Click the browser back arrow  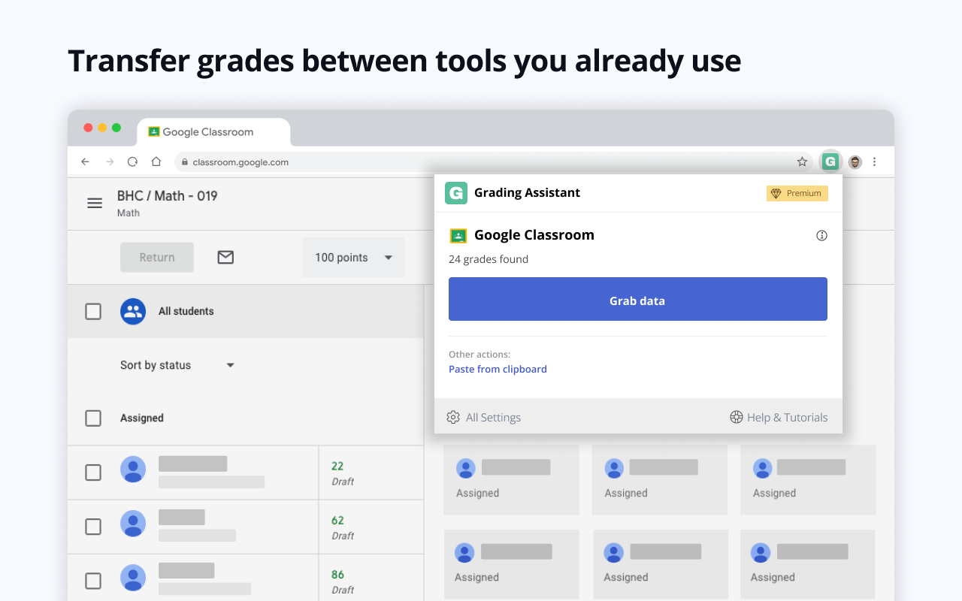pos(85,162)
